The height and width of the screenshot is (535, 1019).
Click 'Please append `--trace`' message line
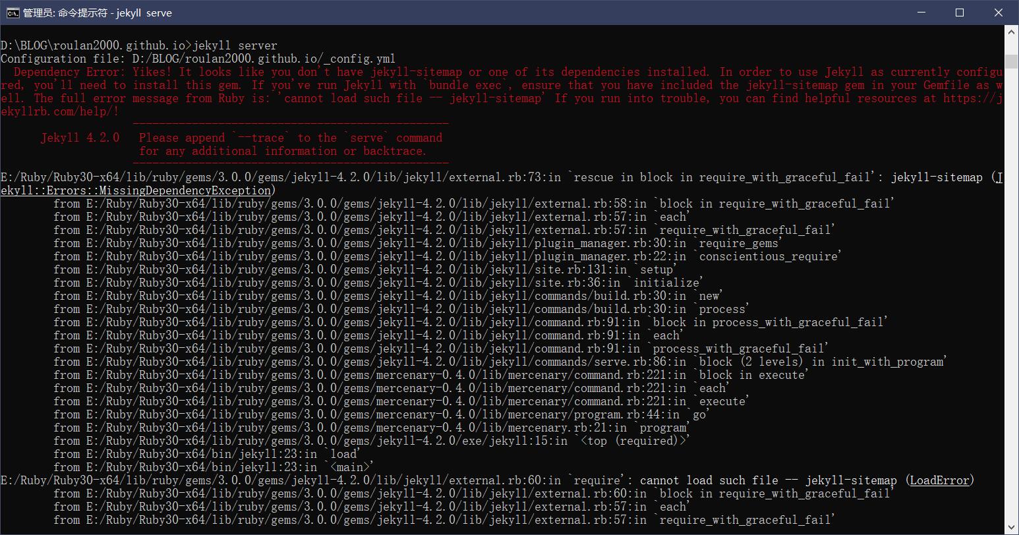[x=291, y=138]
